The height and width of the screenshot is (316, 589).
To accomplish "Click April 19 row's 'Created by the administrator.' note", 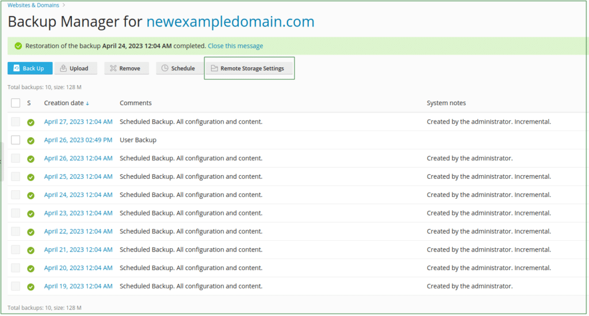I will (469, 286).
